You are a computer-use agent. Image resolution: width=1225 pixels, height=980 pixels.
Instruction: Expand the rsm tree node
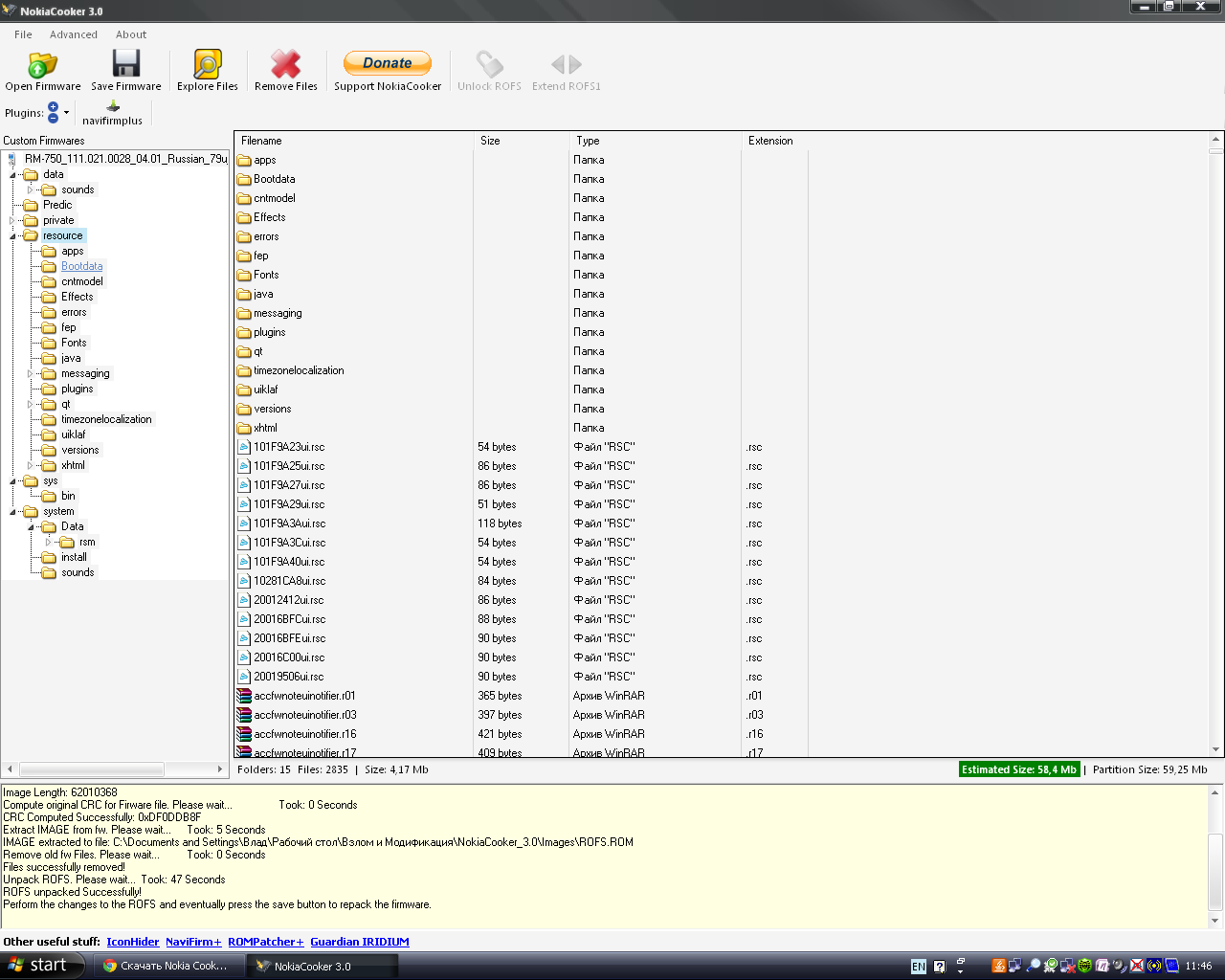[x=49, y=543]
